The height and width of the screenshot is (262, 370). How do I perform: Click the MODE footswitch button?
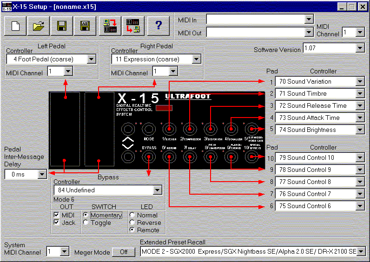click(149, 129)
